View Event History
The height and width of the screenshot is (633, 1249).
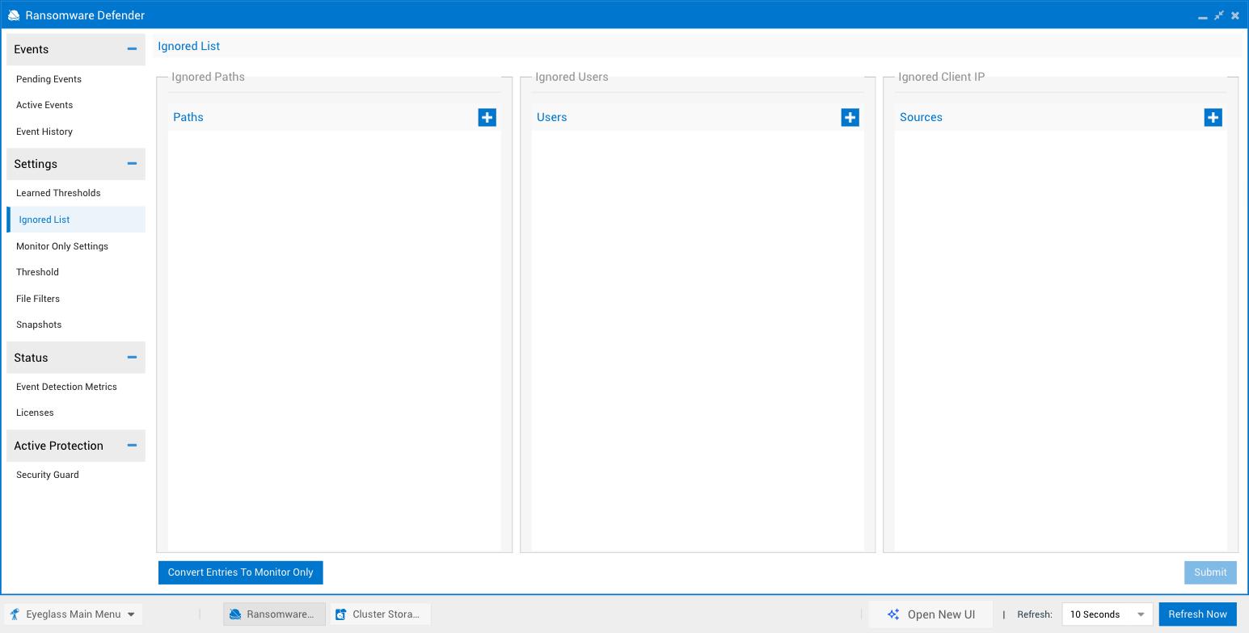click(x=44, y=132)
